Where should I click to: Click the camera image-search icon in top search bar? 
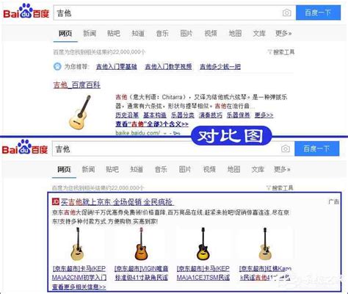pyautogui.click(x=286, y=12)
